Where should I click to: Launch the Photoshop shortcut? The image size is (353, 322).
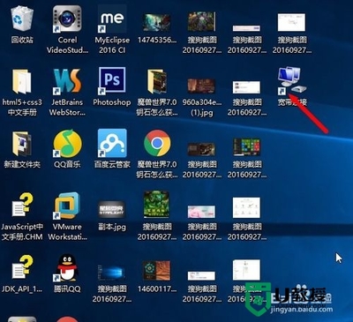pyautogui.click(x=112, y=81)
